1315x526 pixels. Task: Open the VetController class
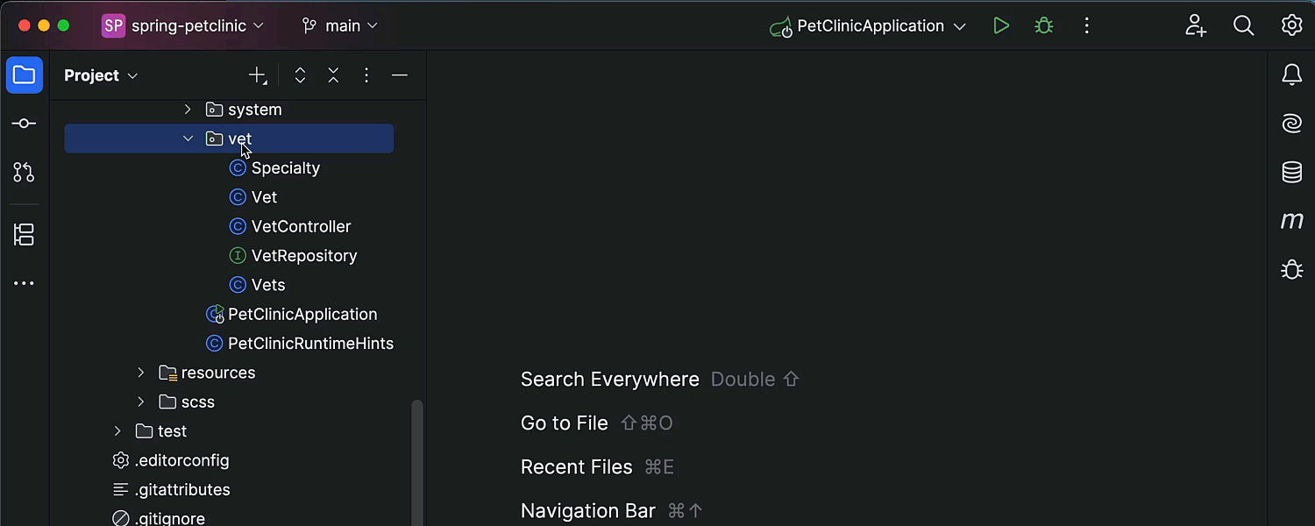[299, 226]
